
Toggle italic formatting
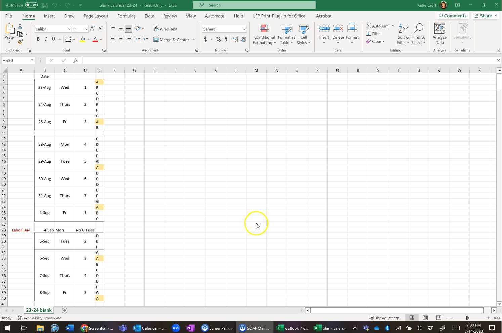46,39
